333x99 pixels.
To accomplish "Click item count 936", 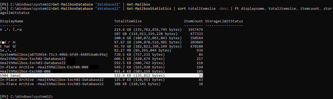I will (200, 50).
